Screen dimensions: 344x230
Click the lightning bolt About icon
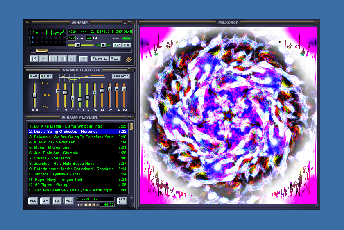(129, 59)
